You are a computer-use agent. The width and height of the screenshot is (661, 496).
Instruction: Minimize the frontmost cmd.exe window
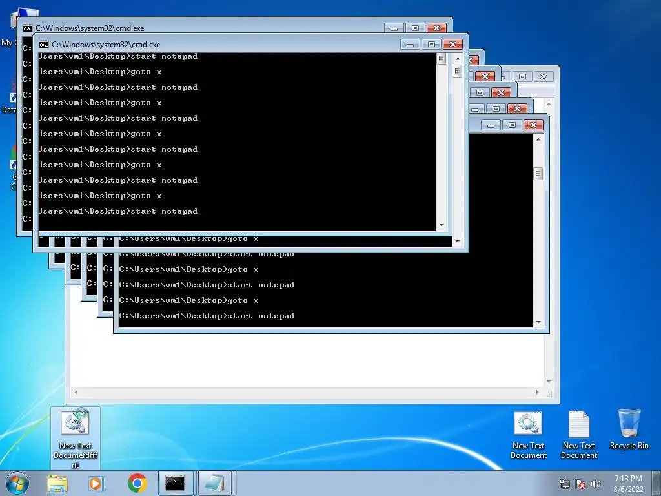click(x=410, y=45)
